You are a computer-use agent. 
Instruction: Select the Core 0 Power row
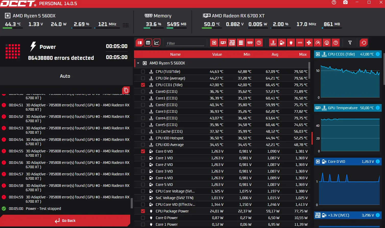click(222, 218)
